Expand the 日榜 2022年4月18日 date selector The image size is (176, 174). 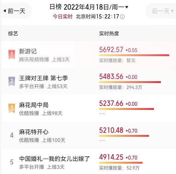coord(89,7)
